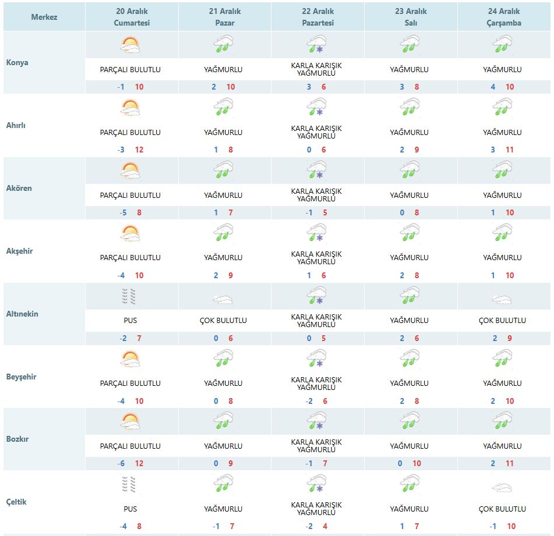Viewport: 554px width, 536px height.
Task: Click Akşehir's rain icon for 21 Aralık Pazar
Action: (223, 233)
